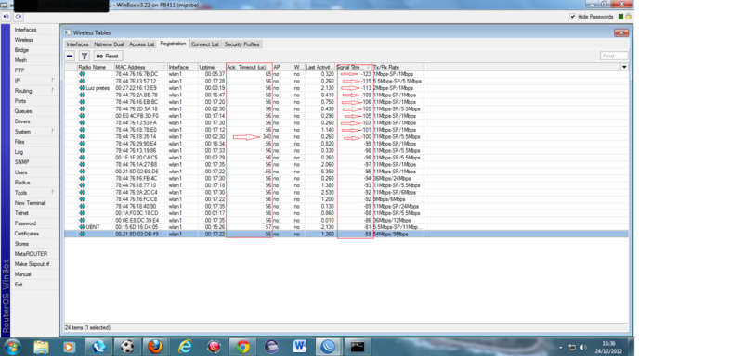The image size is (743, 356).
Task: Open Google Chrome from the taskbar
Action: (242, 347)
